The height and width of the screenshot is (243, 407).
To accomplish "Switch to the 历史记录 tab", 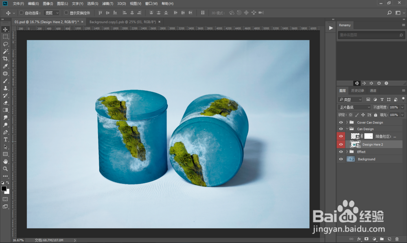I will coord(357,91).
